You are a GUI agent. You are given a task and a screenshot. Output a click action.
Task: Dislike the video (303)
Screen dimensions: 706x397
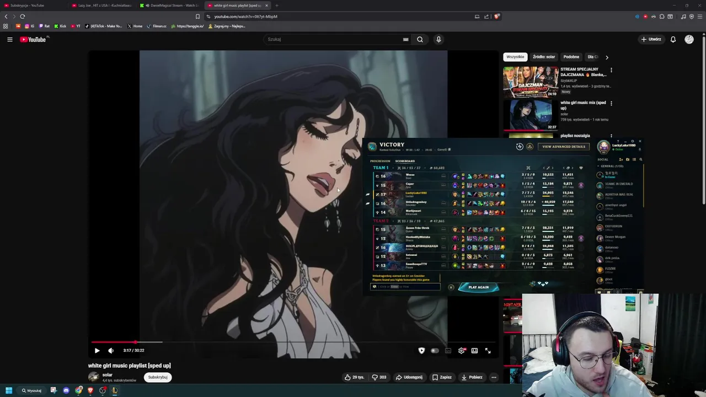379,377
